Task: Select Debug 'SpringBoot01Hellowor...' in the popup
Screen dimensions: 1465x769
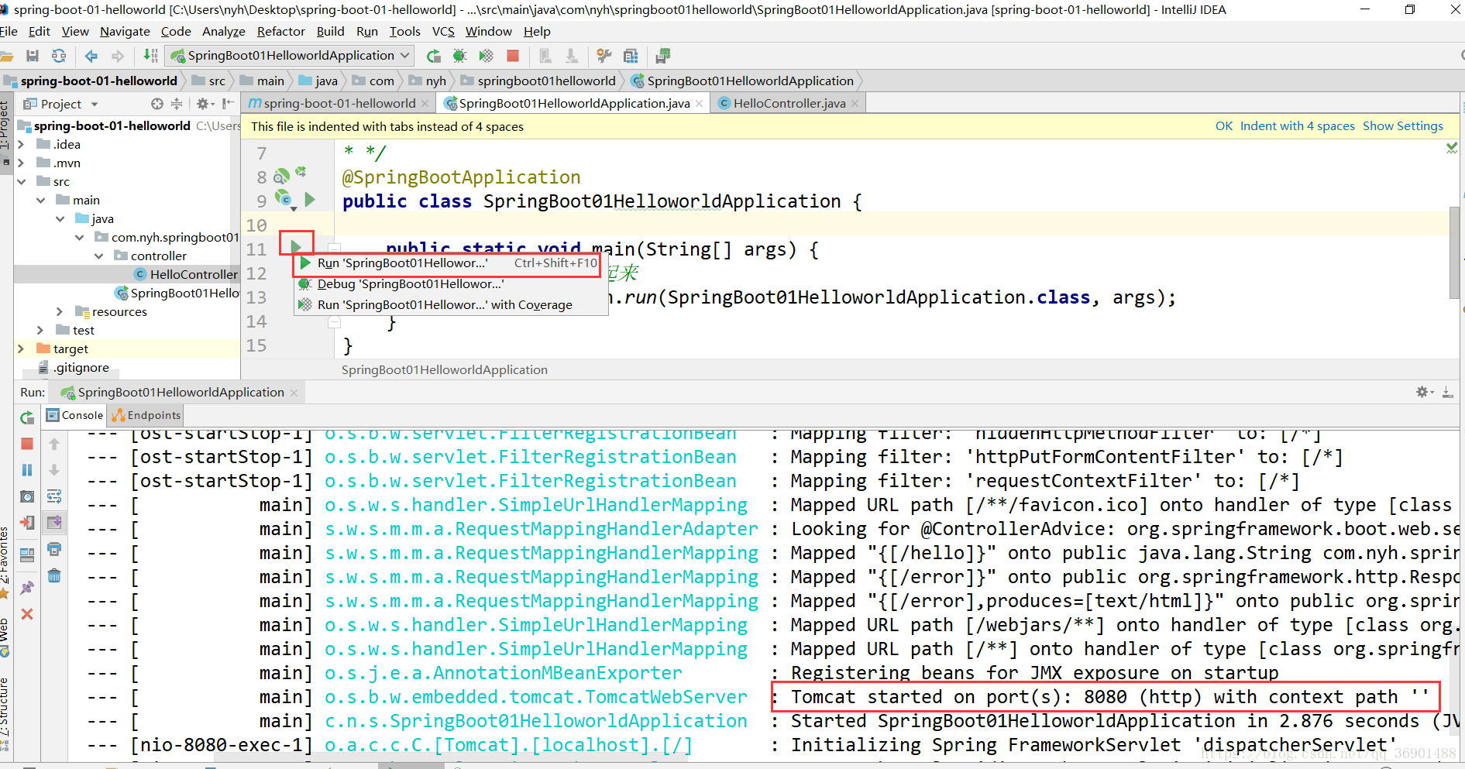Action: [449, 284]
